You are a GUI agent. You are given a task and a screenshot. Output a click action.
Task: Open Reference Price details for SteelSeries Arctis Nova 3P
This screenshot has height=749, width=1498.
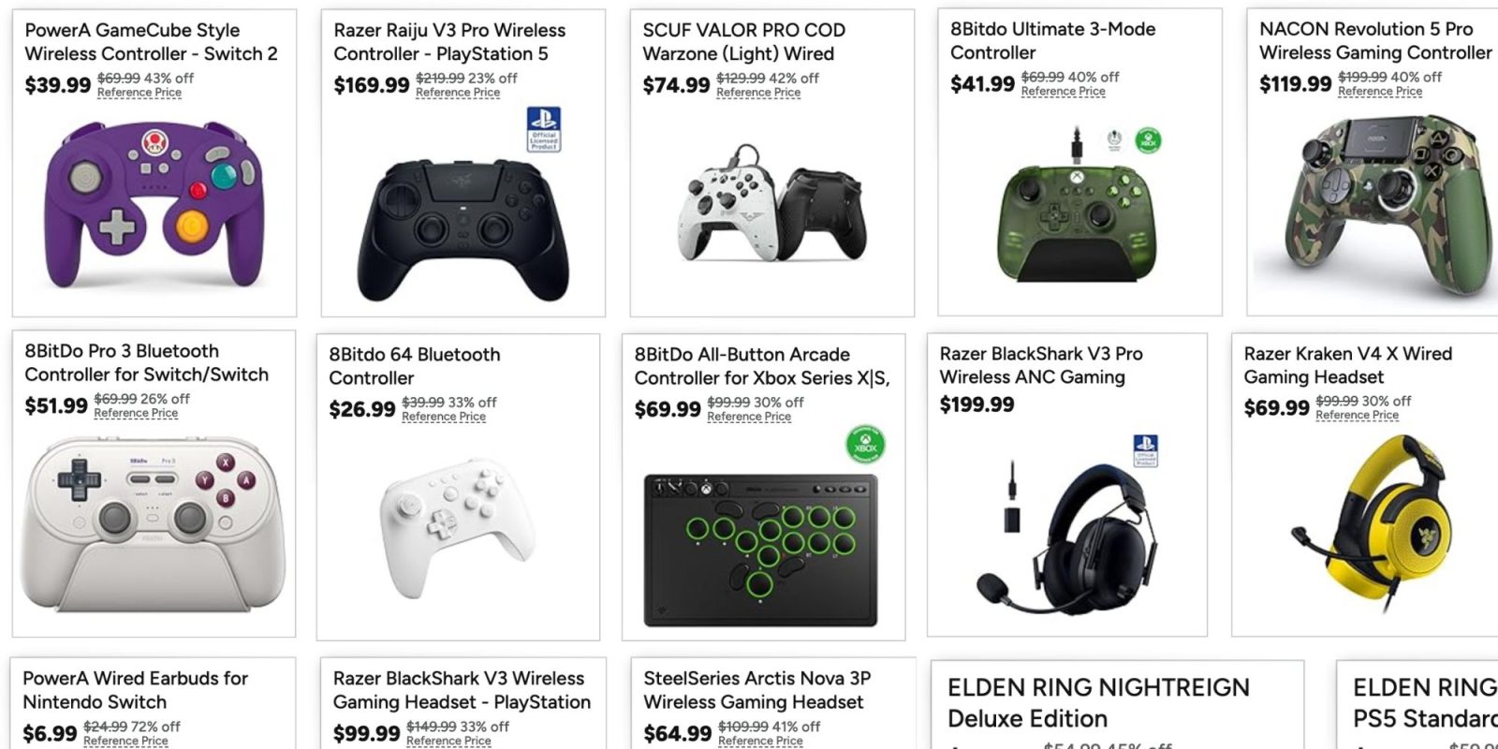(759, 741)
